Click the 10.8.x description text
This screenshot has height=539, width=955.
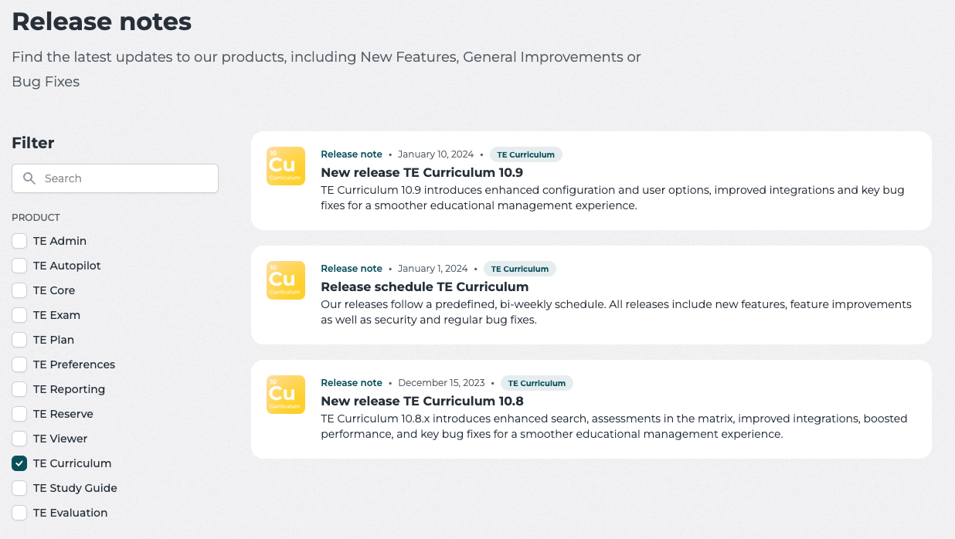614,426
